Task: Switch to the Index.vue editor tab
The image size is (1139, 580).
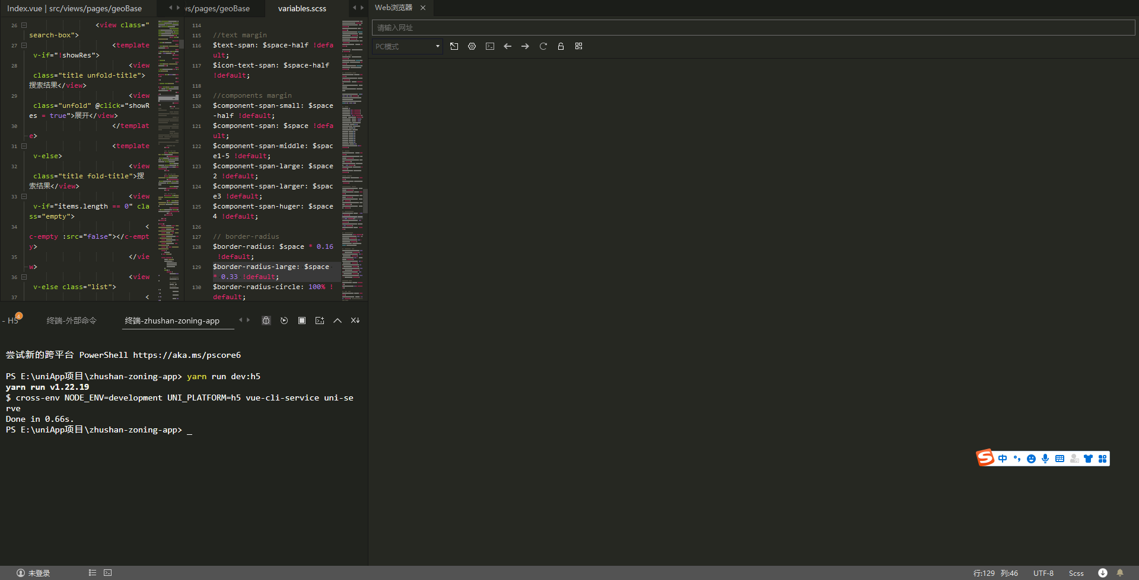Action: pos(75,8)
